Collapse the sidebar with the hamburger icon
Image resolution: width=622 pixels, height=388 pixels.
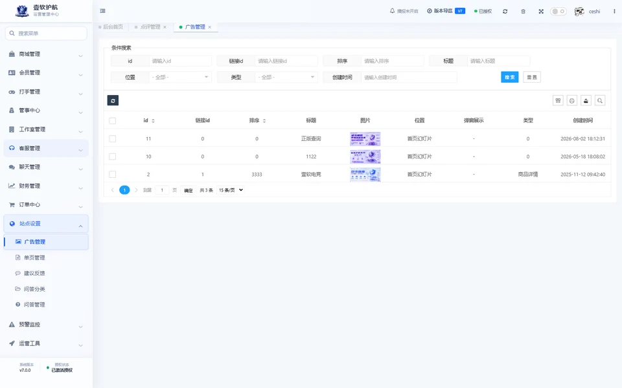103,11
